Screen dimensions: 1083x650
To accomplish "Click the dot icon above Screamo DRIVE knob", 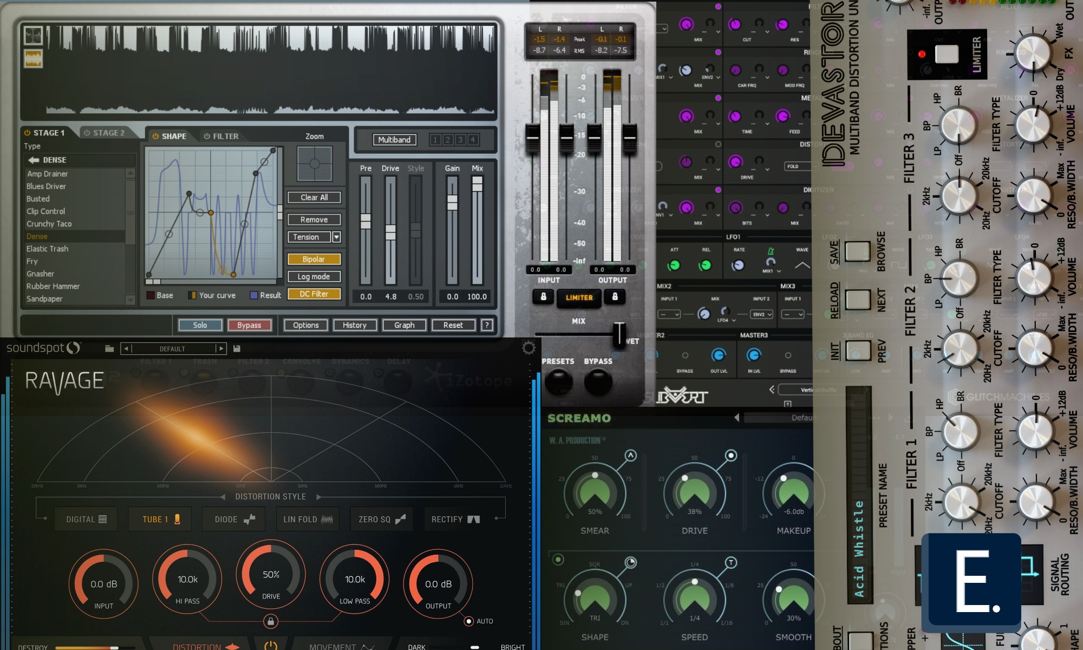I will 730,456.
